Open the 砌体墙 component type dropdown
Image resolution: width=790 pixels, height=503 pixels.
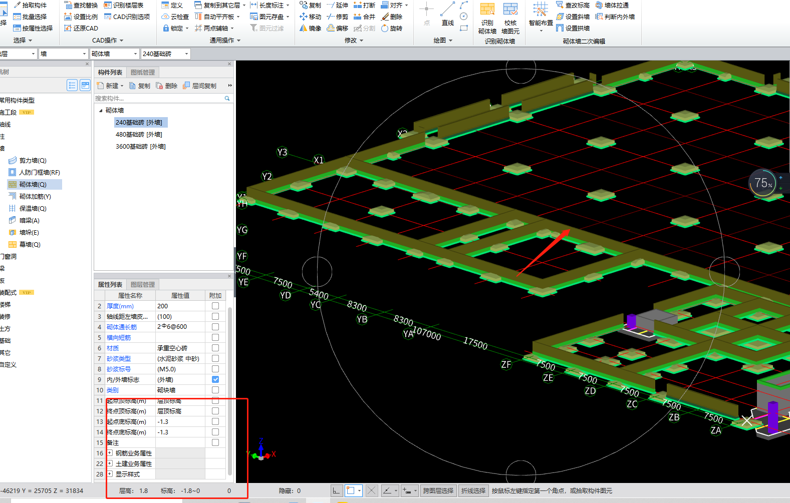(x=135, y=54)
